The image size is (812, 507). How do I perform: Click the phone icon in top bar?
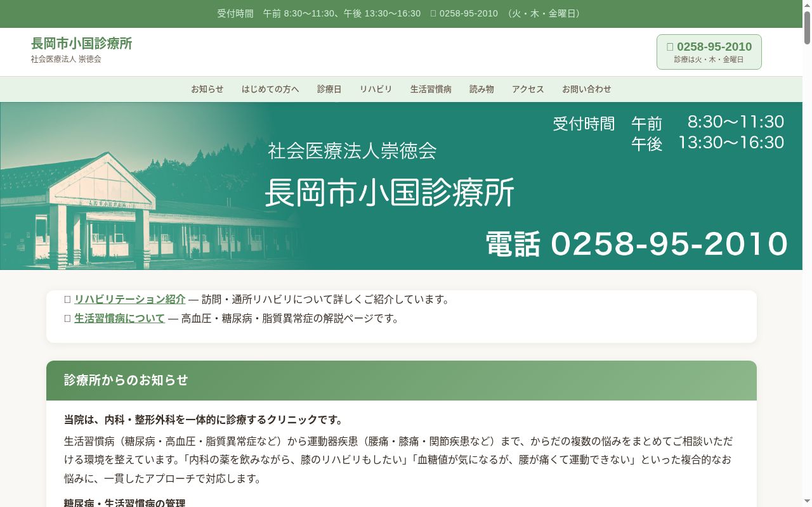point(433,13)
